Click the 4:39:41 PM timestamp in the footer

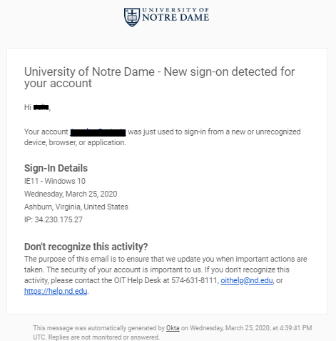pos(295,328)
